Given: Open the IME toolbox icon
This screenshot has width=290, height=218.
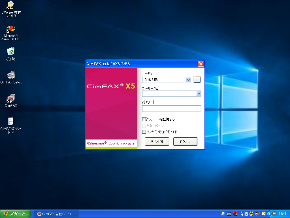Looking at the screenshot, I should pos(257,214).
